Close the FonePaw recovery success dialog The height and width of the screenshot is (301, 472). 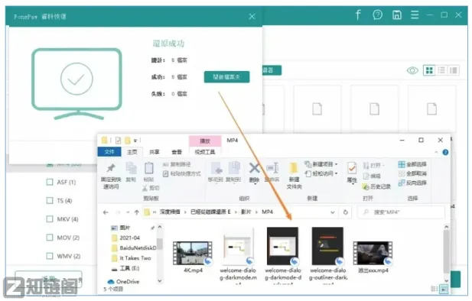252,17
